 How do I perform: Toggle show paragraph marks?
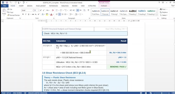(88, 10)
